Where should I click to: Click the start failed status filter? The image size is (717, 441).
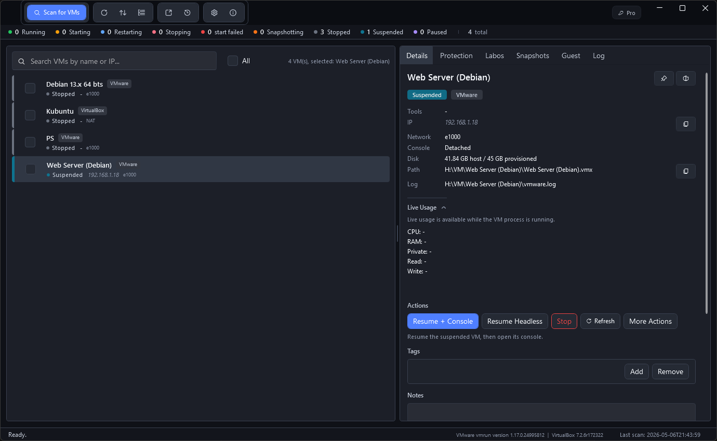pos(222,32)
